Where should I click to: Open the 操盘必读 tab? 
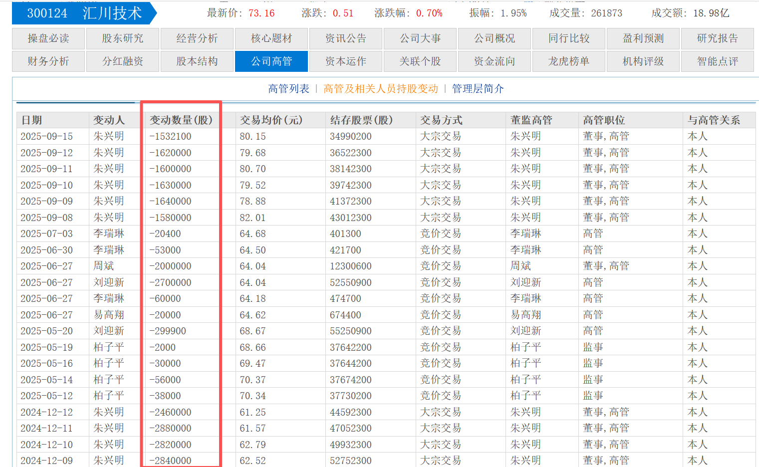pos(48,38)
